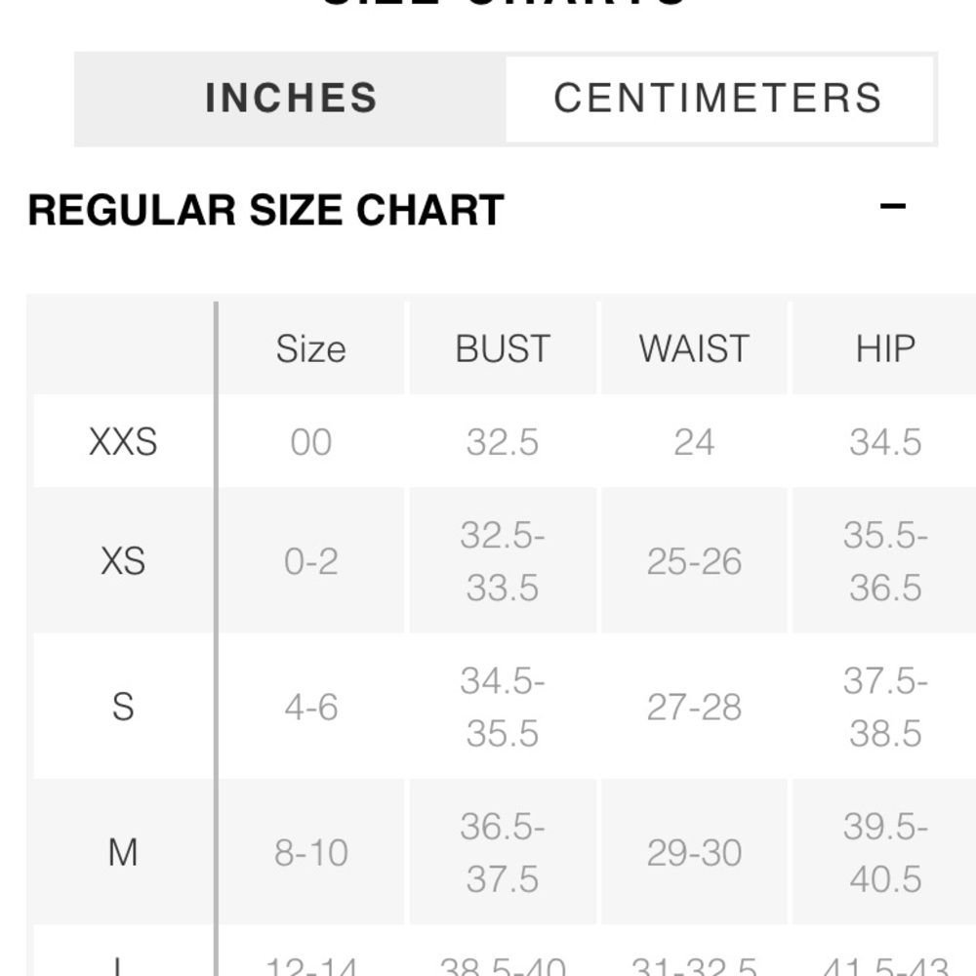Switch units to Centimeters
The image size is (976, 976).
pos(719,99)
